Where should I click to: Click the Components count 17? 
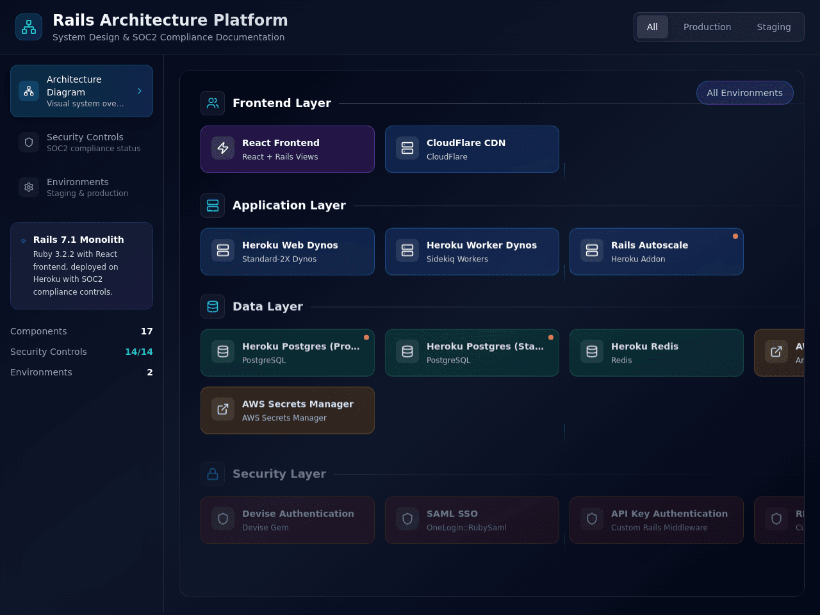pos(147,331)
